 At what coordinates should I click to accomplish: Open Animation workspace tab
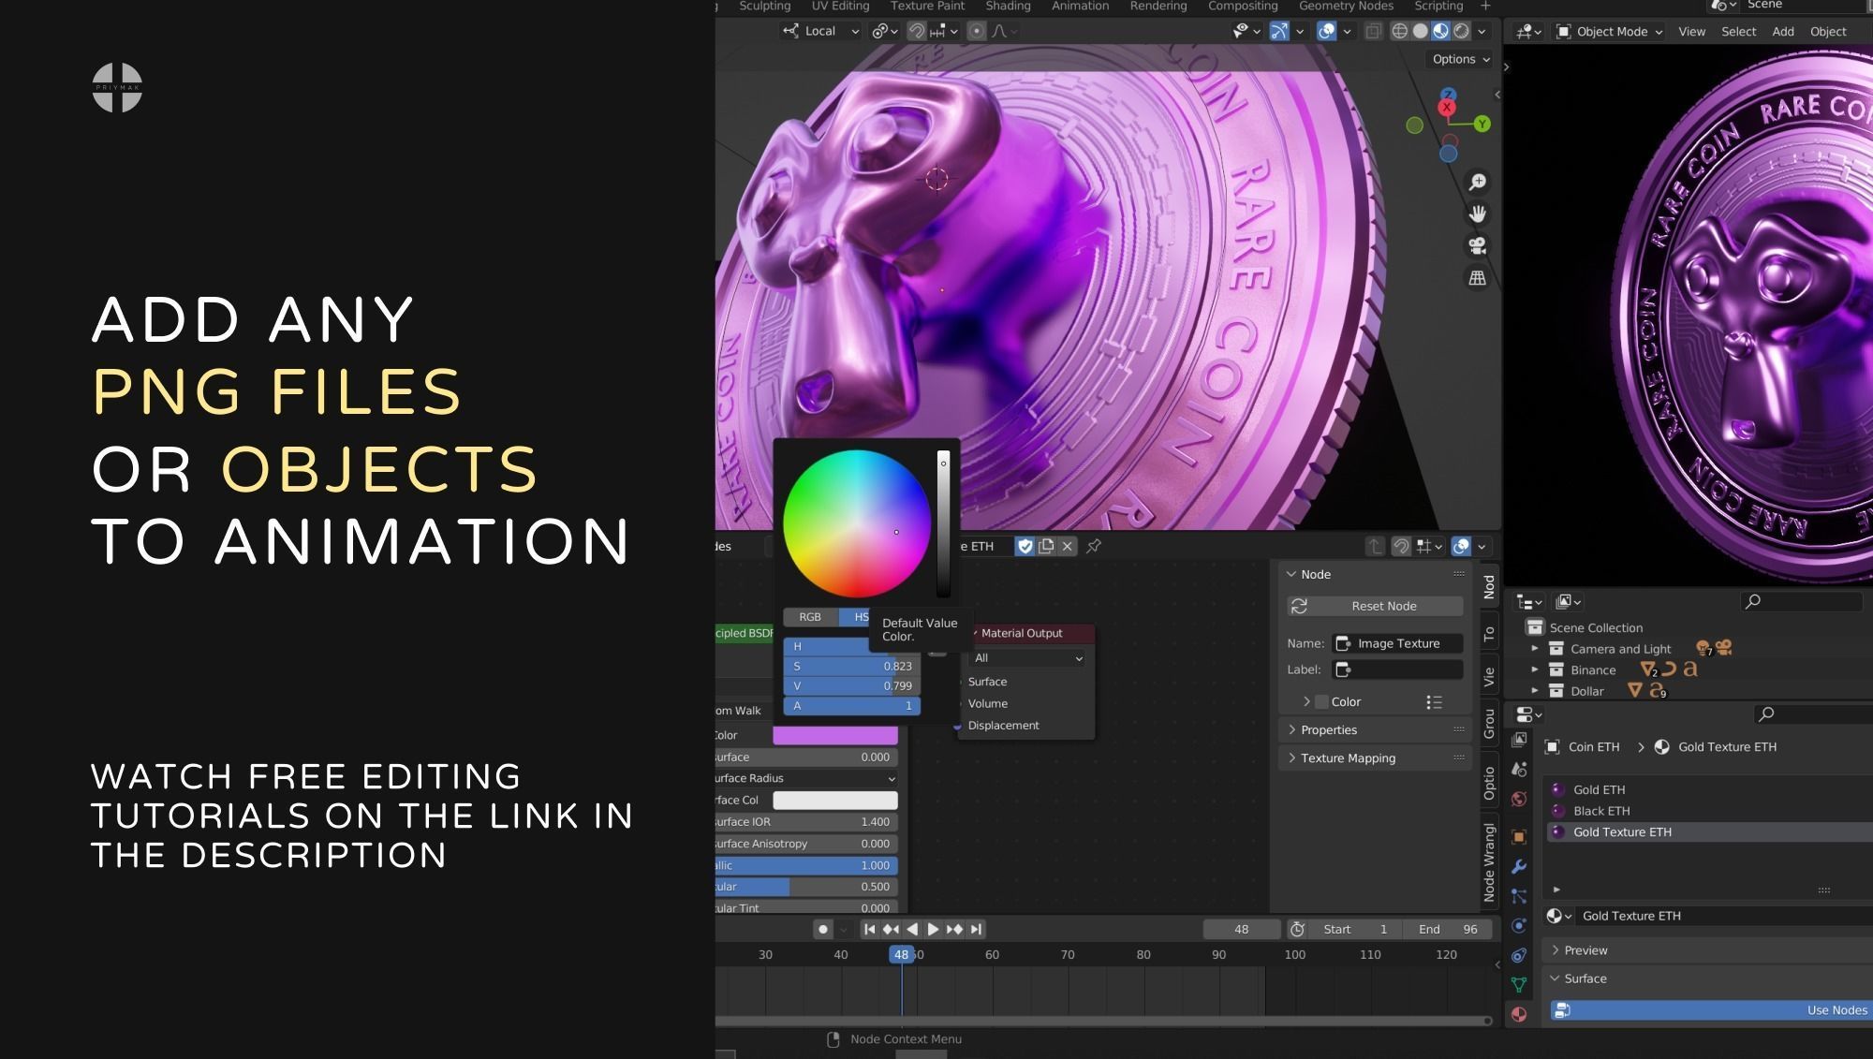tap(1080, 6)
